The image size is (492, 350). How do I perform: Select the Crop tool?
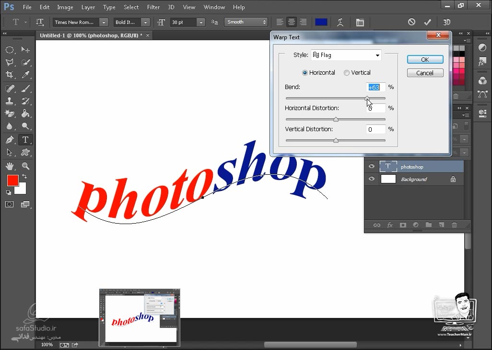click(x=10, y=75)
